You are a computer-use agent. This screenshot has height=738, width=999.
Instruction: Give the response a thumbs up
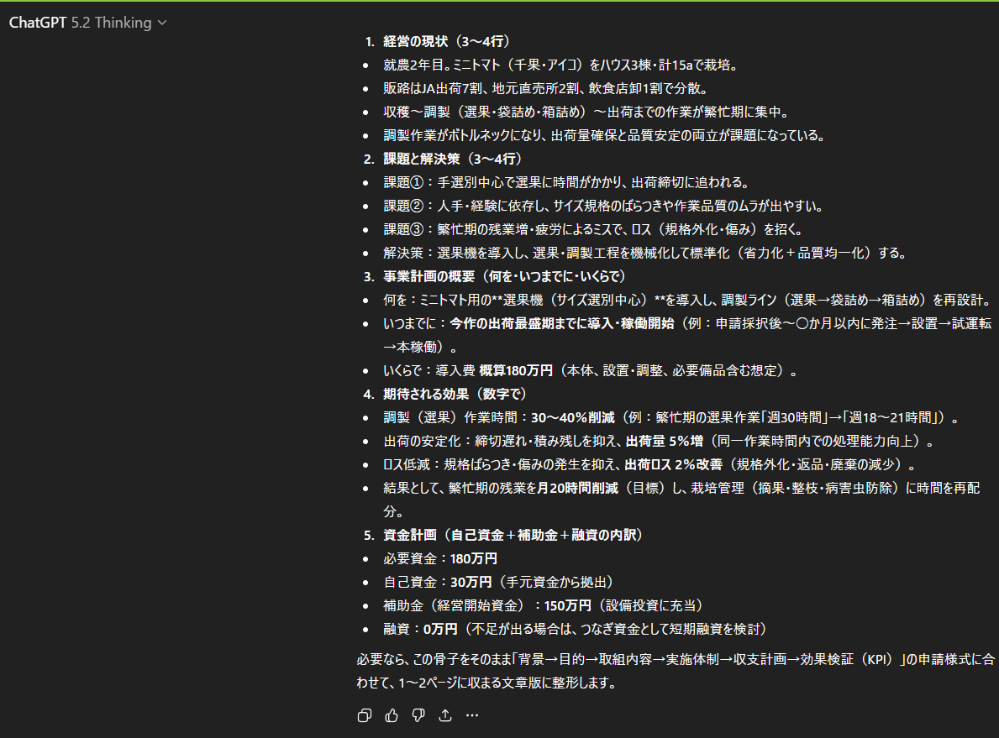(x=392, y=714)
